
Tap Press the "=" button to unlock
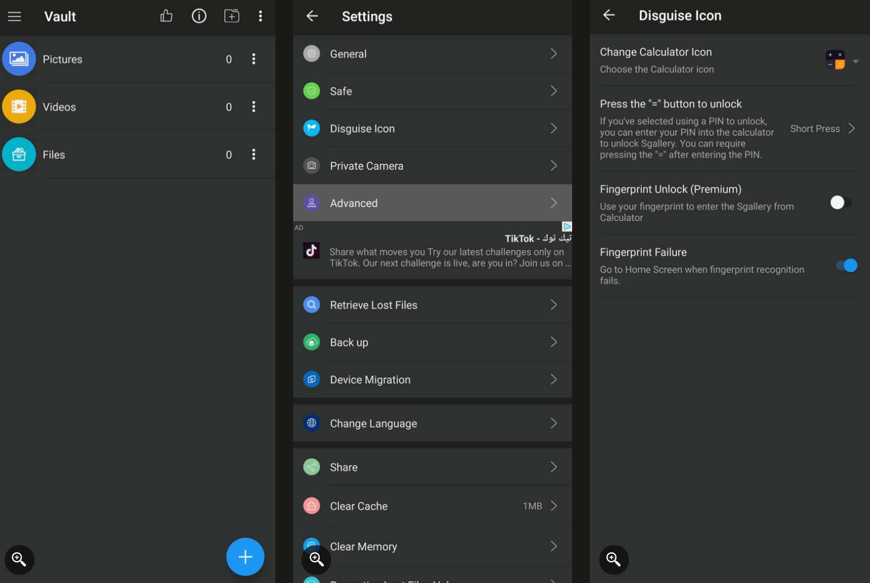coord(671,103)
